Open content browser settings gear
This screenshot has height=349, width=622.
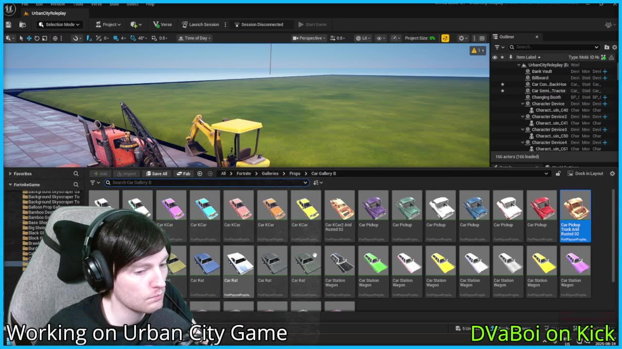click(612, 174)
